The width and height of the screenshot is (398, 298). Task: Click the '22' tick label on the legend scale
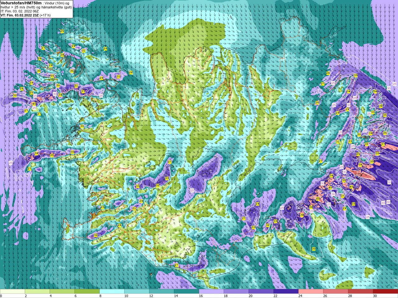click(x=275, y=296)
